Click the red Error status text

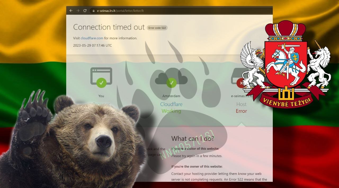pyautogui.click(x=241, y=111)
